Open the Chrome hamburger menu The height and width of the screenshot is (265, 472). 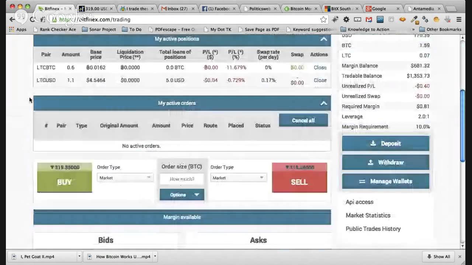(459, 20)
